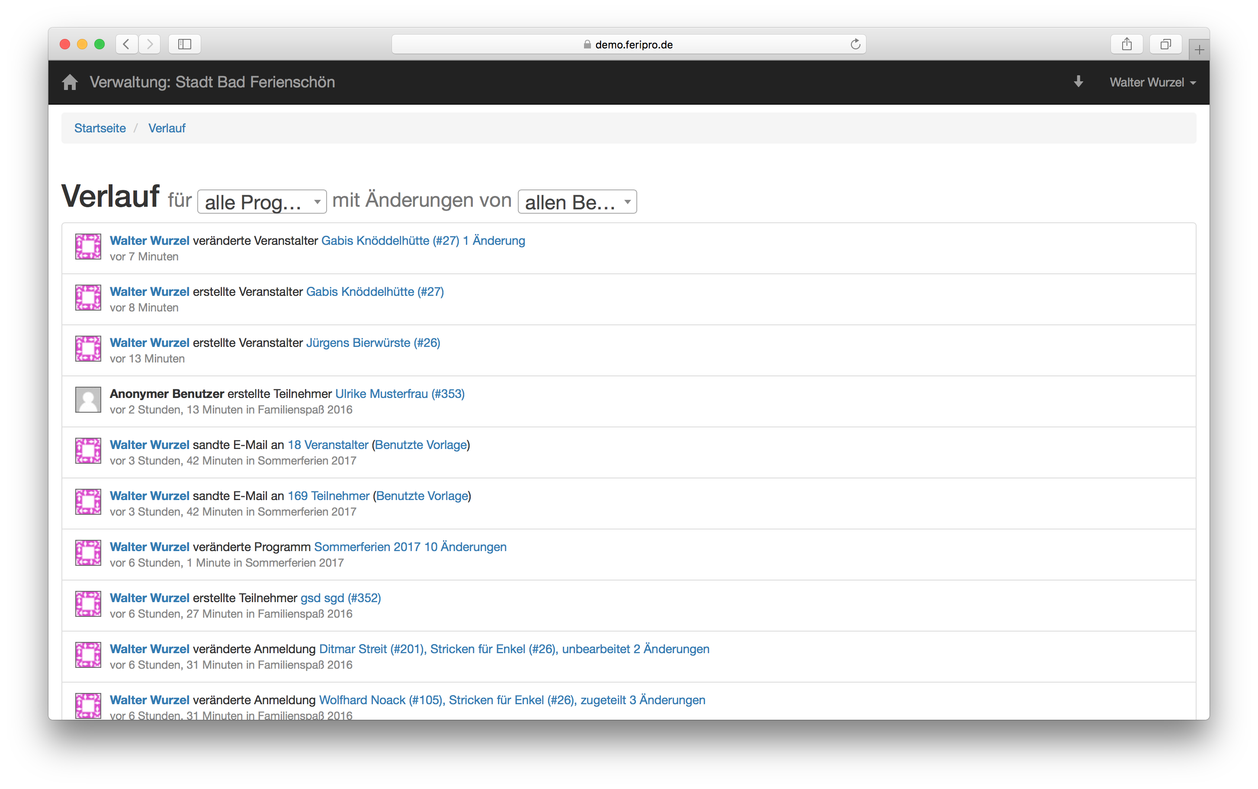Open the 'alle Prog...' program dropdown

point(262,202)
